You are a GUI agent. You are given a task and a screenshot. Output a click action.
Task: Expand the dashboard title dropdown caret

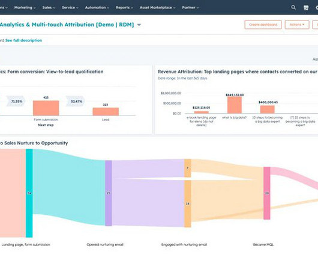[139, 25]
